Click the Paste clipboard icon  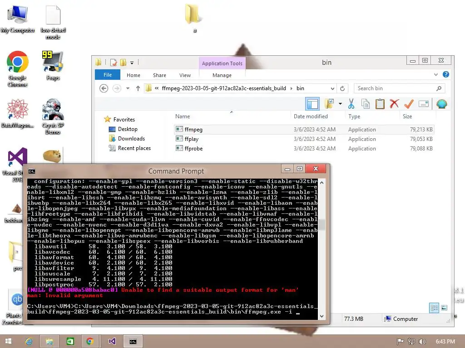click(380, 104)
